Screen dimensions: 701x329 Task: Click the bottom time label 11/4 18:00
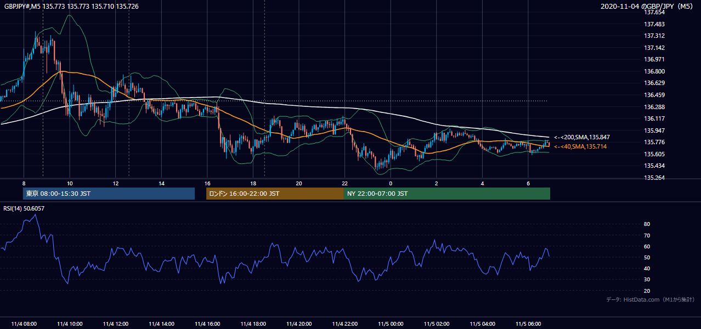pyautogui.click(x=253, y=324)
